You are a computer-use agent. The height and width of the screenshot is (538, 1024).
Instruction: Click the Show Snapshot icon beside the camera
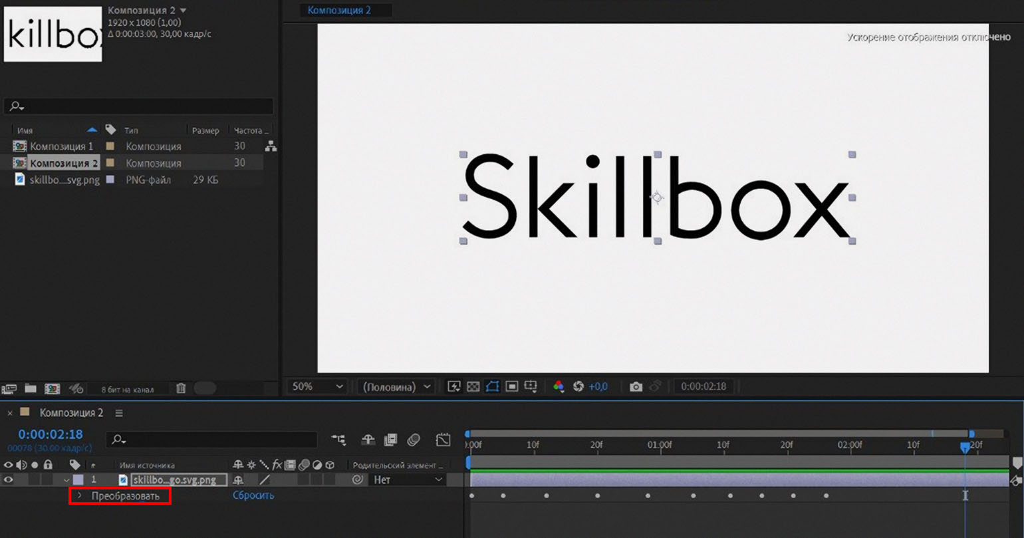[x=655, y=386]
